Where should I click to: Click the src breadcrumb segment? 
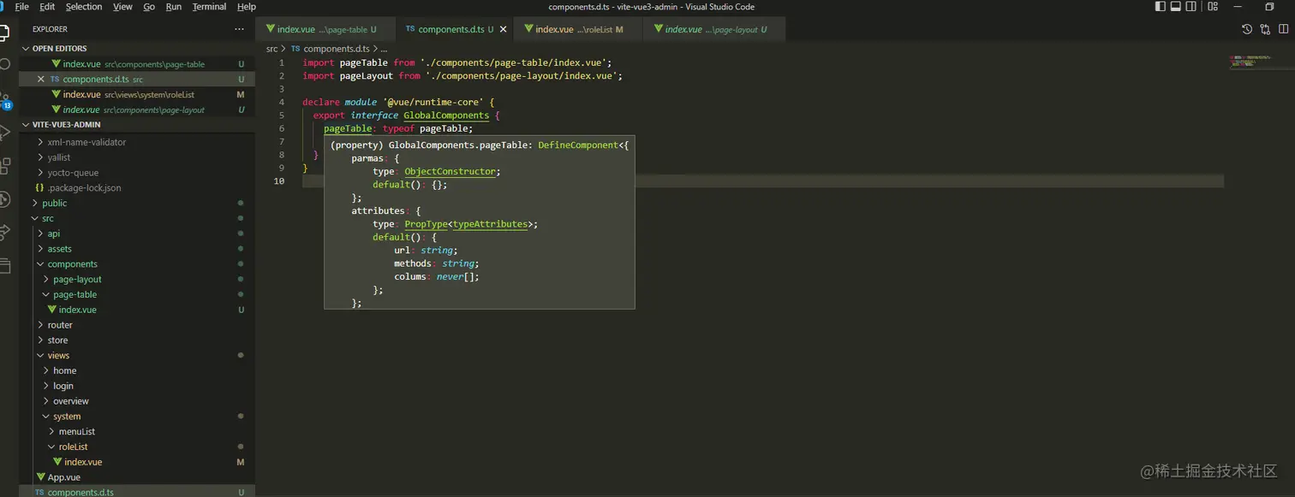pyautogui.click(x=272, y=49)
